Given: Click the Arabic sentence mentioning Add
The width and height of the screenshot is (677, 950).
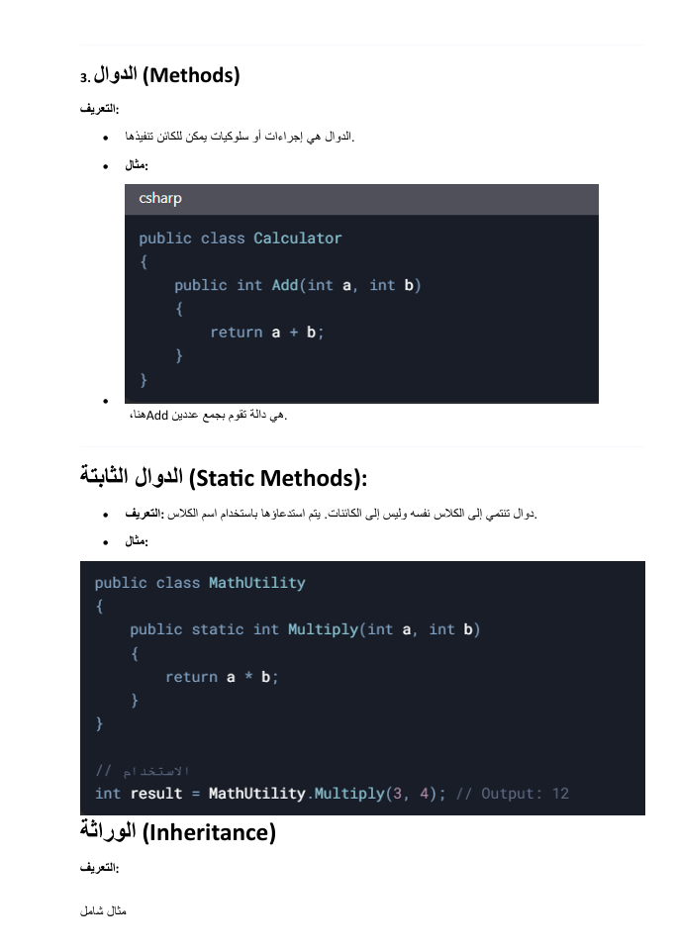Looking at the screenshot, I should click(208, 416).
